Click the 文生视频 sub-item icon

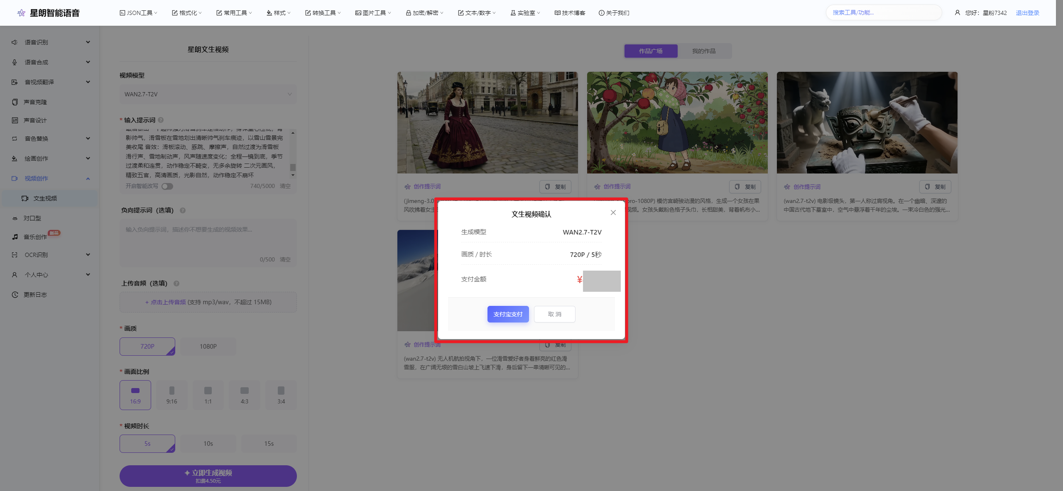click(x=25, y=198)
